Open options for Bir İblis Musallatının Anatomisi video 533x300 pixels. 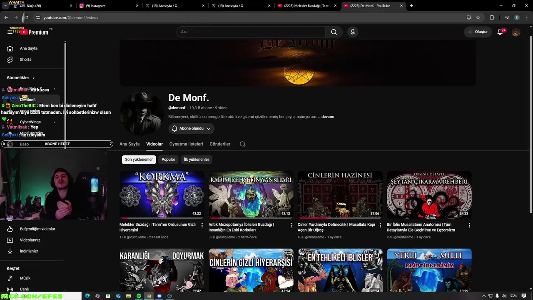coord(469,225)
